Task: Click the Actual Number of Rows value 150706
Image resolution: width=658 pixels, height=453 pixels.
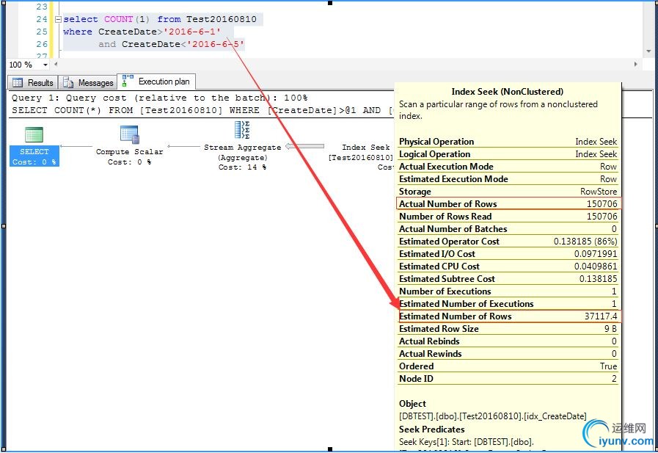Action: (x=602, y=204)
